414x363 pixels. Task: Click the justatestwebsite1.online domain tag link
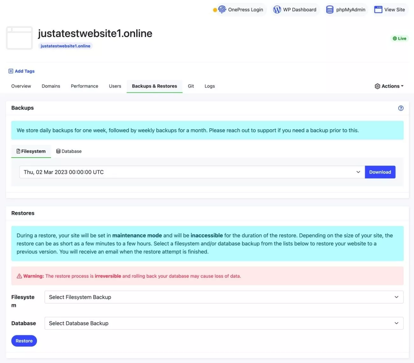[65, 46]
